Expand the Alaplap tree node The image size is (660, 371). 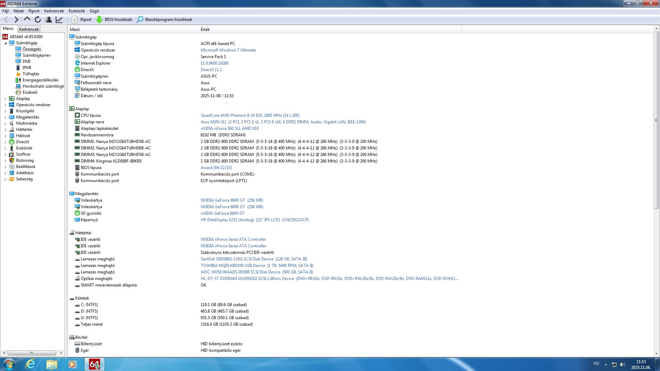pos(5,99)
